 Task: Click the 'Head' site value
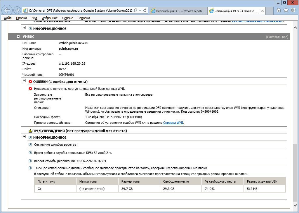coord(62,69)
